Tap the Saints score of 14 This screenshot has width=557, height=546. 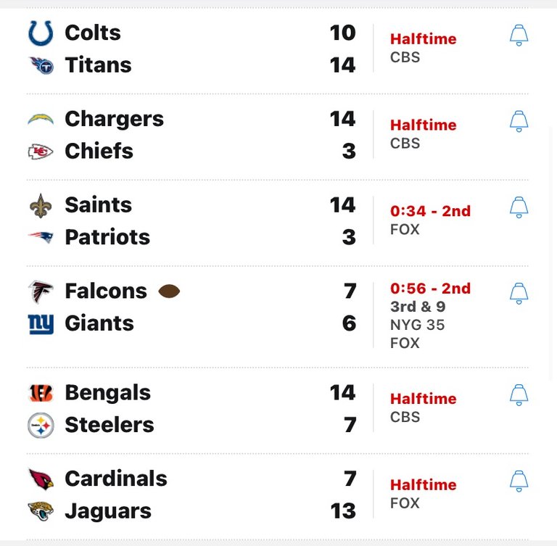(342, 205)
